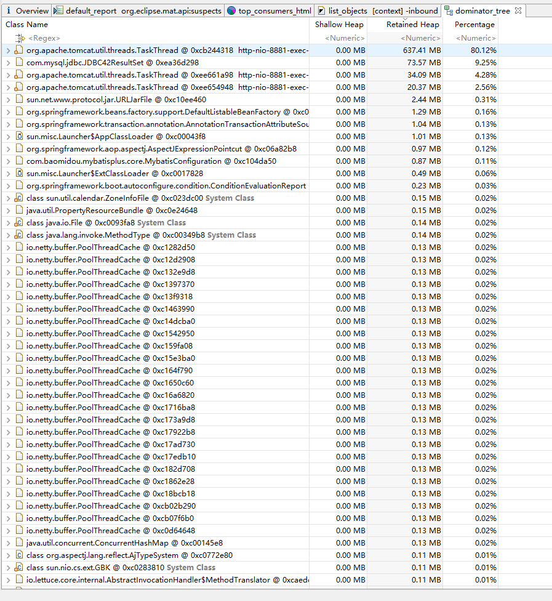This screenshot has width=552, height=601.
Task: Click object icon of PropertyResourceBundle row
Action: 19,210
